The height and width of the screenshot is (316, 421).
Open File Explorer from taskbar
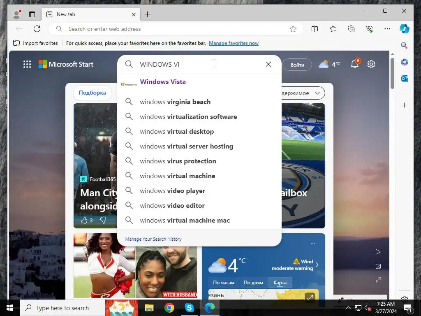pyautogui.click(x=149, y=308)
